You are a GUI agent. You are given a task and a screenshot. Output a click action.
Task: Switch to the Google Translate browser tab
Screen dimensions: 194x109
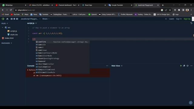click(x=120, y=5)
